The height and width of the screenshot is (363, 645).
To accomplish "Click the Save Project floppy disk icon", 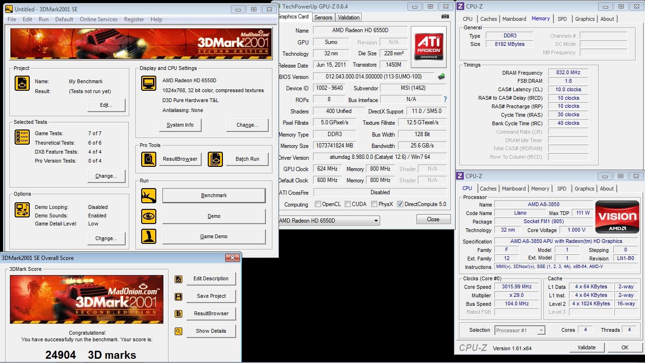I will coord(178,296).
